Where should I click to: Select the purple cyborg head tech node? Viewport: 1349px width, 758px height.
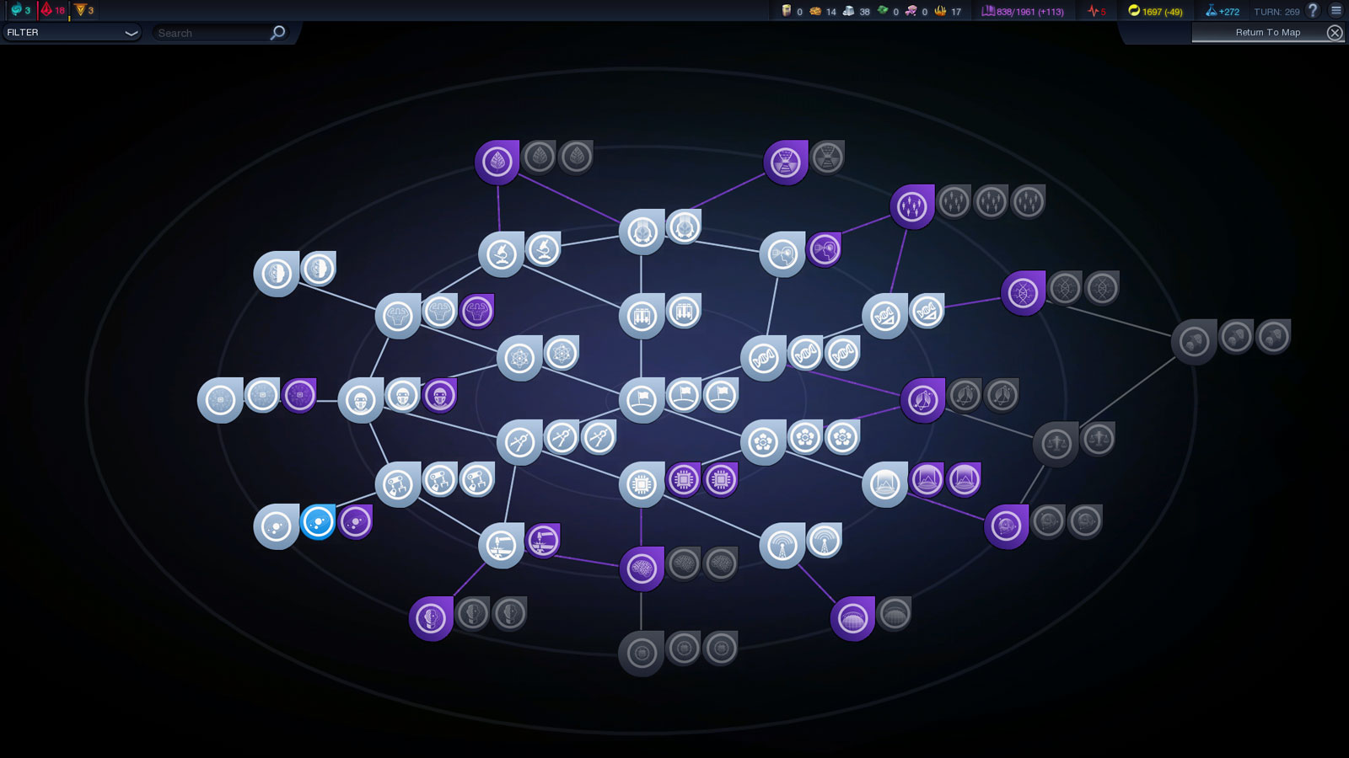[431, 618]
